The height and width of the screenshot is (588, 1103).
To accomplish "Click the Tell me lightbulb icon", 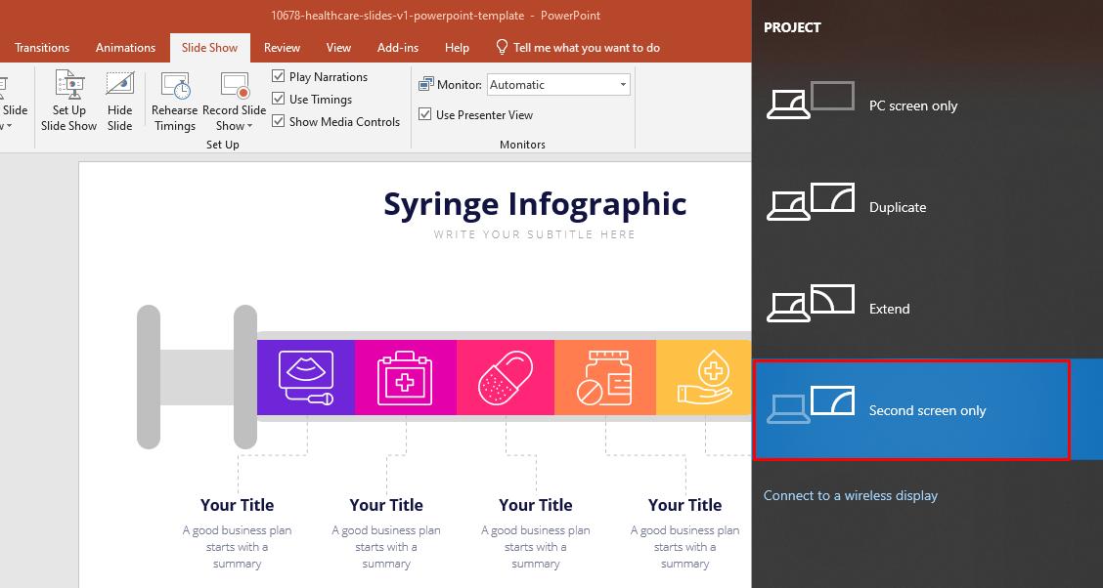I will (x=502, y=46).
